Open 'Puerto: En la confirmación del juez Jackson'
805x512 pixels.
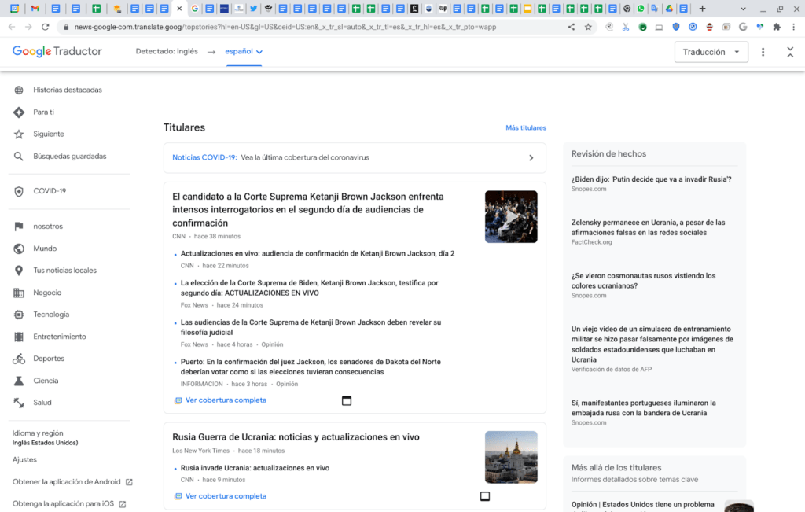pos(311,367)
